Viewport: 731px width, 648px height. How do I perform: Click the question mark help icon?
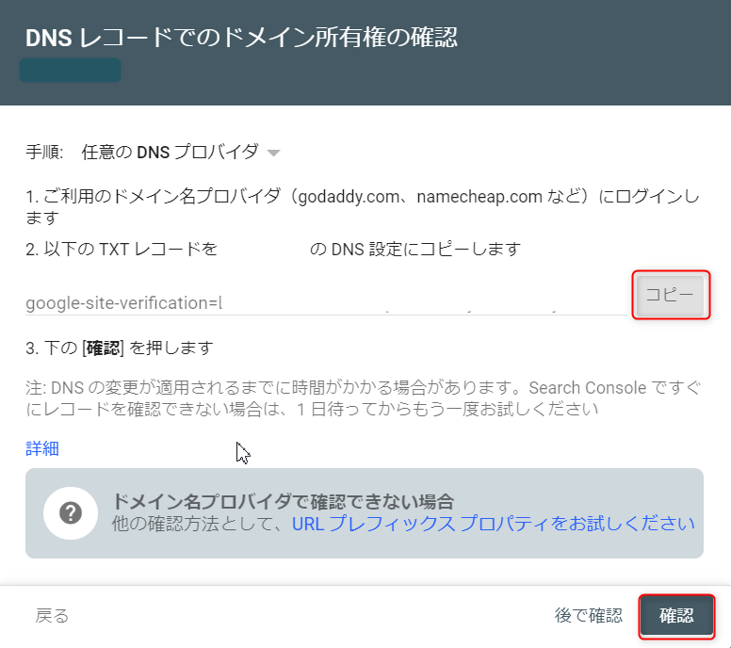click(x=71, y=513)
